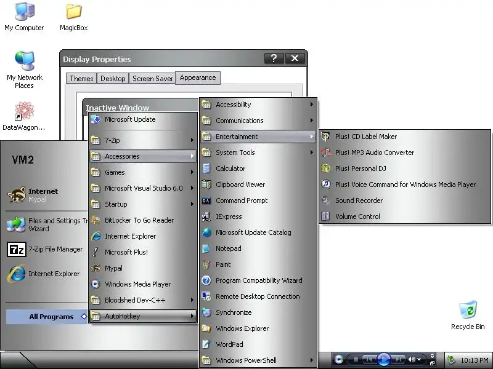
Task: Play media in taskbar player
Action: click(x=383, y=359)
